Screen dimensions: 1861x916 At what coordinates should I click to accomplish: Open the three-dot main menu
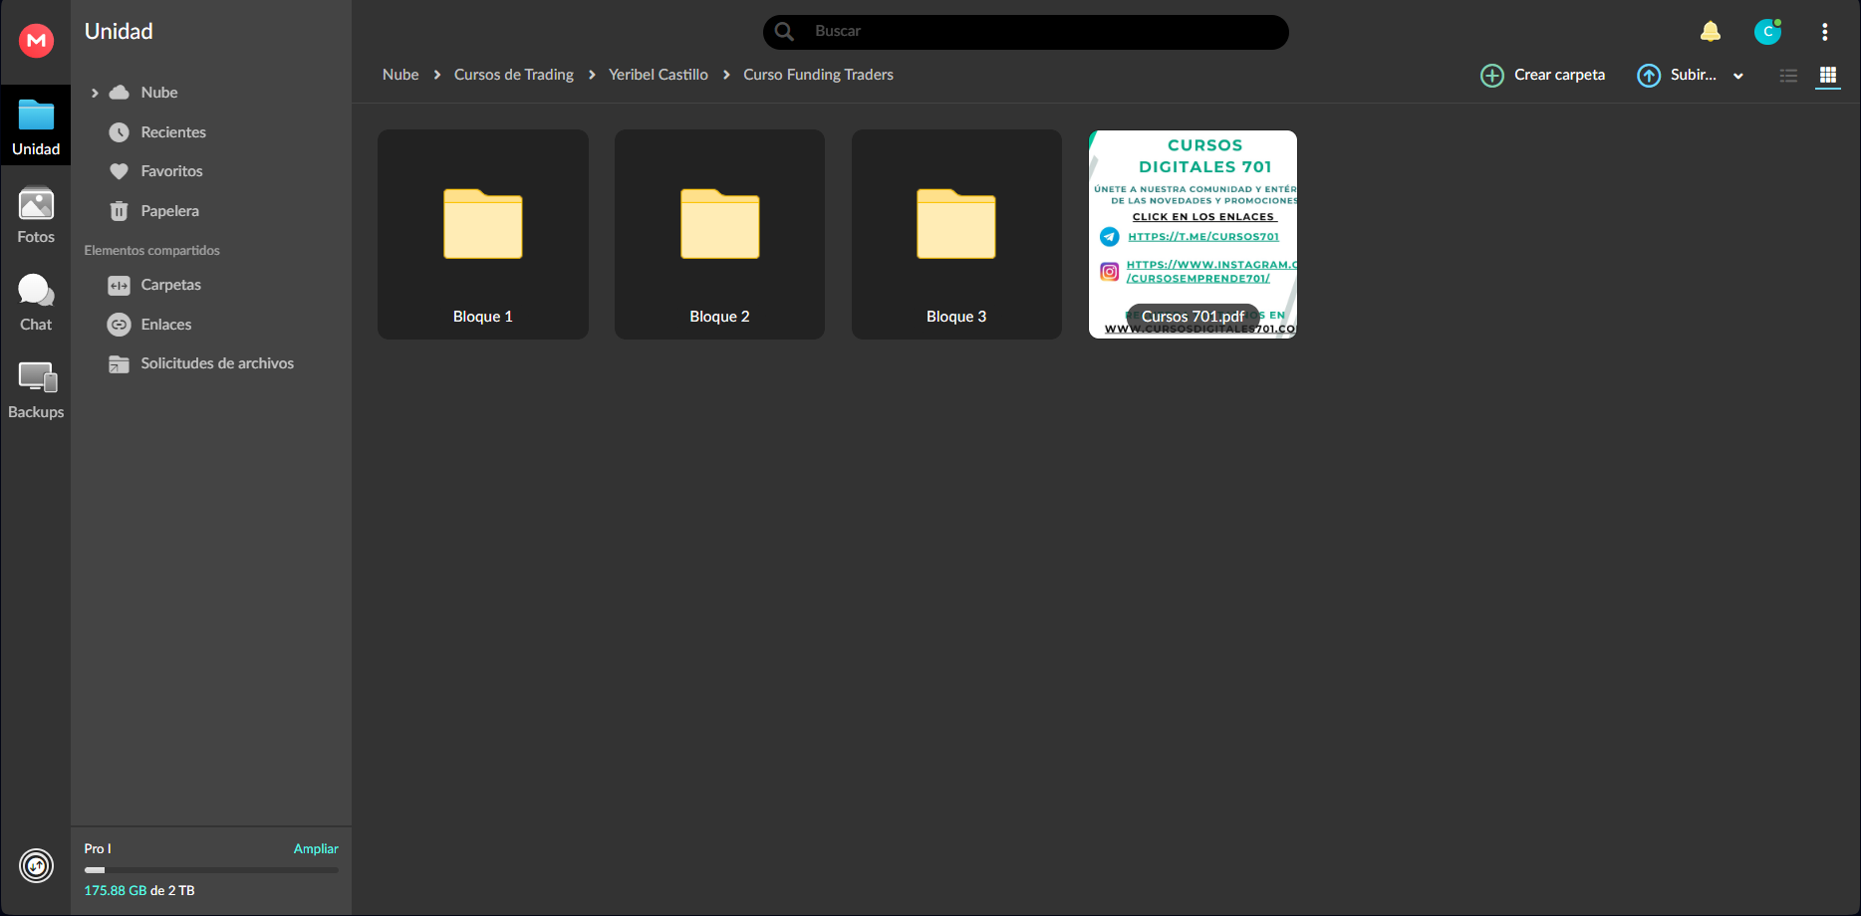(x=1825, y=32)
